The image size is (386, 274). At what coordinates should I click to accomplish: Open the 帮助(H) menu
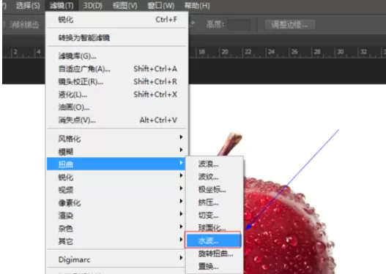tap(197, 5)
